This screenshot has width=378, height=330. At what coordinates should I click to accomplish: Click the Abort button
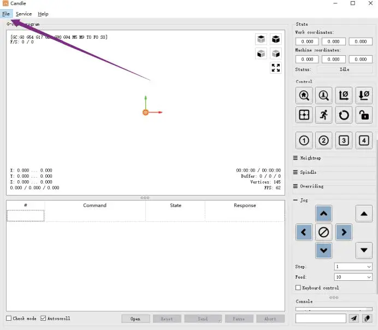click(x=270, y=319)
